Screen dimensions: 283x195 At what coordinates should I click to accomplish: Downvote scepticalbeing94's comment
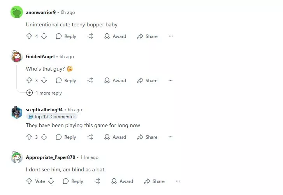[x=44, y=137]
